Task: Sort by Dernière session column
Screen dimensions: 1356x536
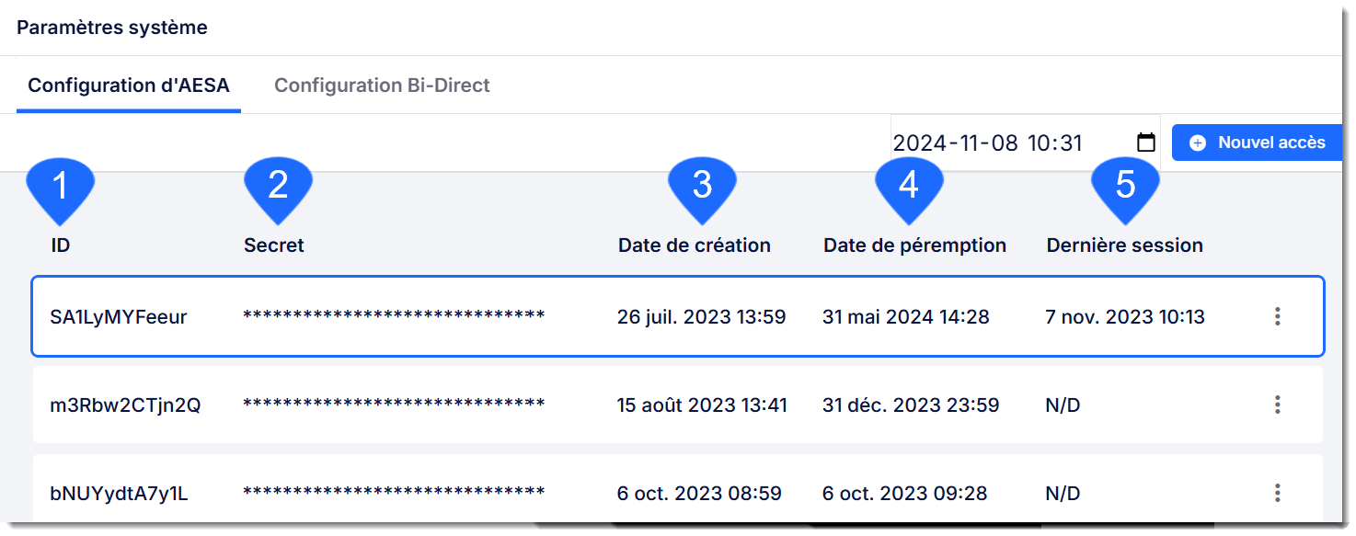Action: point(1124,245)
